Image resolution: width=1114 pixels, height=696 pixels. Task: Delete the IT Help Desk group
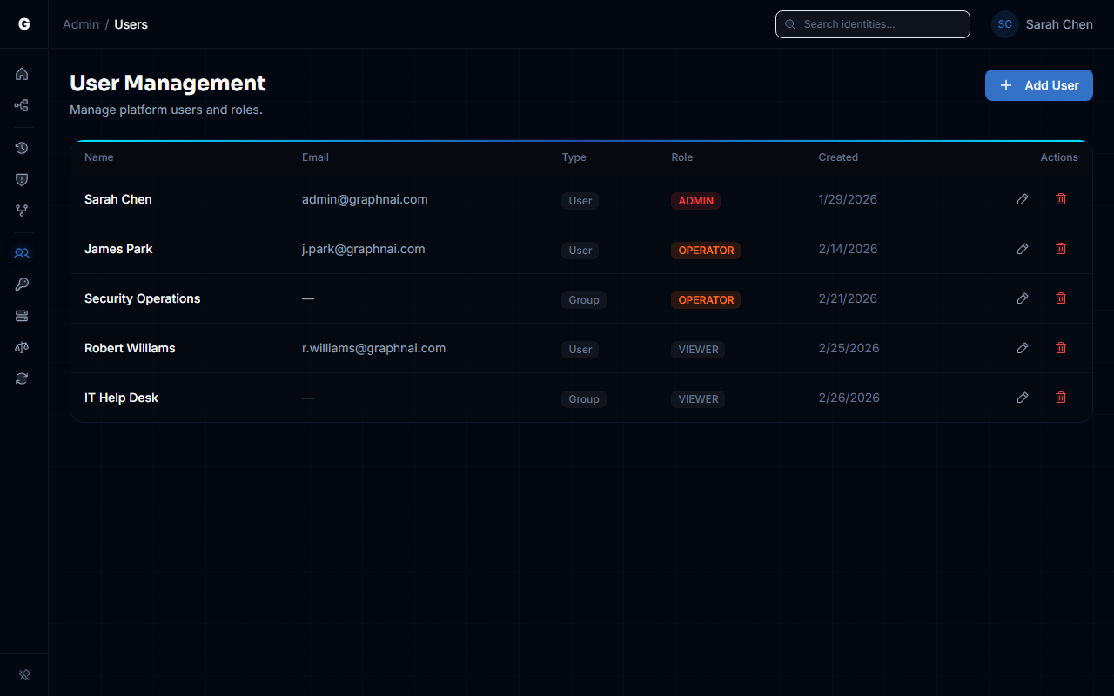pyautogui.click(x=1061, y=397)
